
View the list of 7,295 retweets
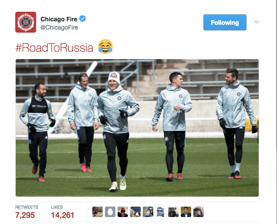point(27,212)
